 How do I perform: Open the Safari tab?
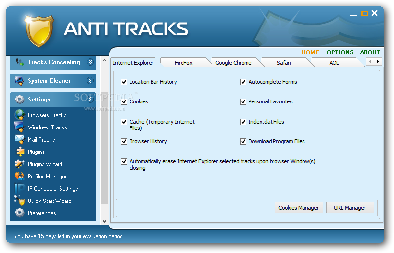click(x=284, y=63)
